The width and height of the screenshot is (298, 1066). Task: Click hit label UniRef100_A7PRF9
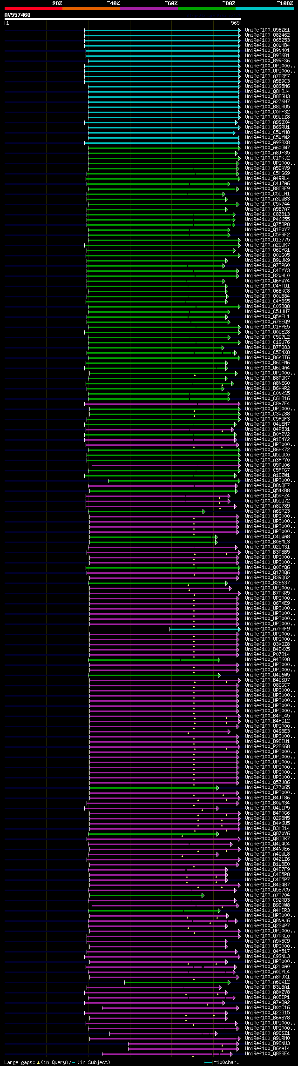[x=267, y=629]
